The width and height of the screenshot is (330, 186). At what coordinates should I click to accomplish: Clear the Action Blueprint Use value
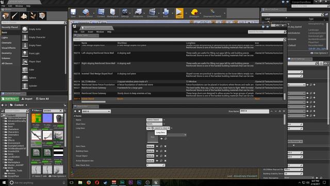[166, 161]
